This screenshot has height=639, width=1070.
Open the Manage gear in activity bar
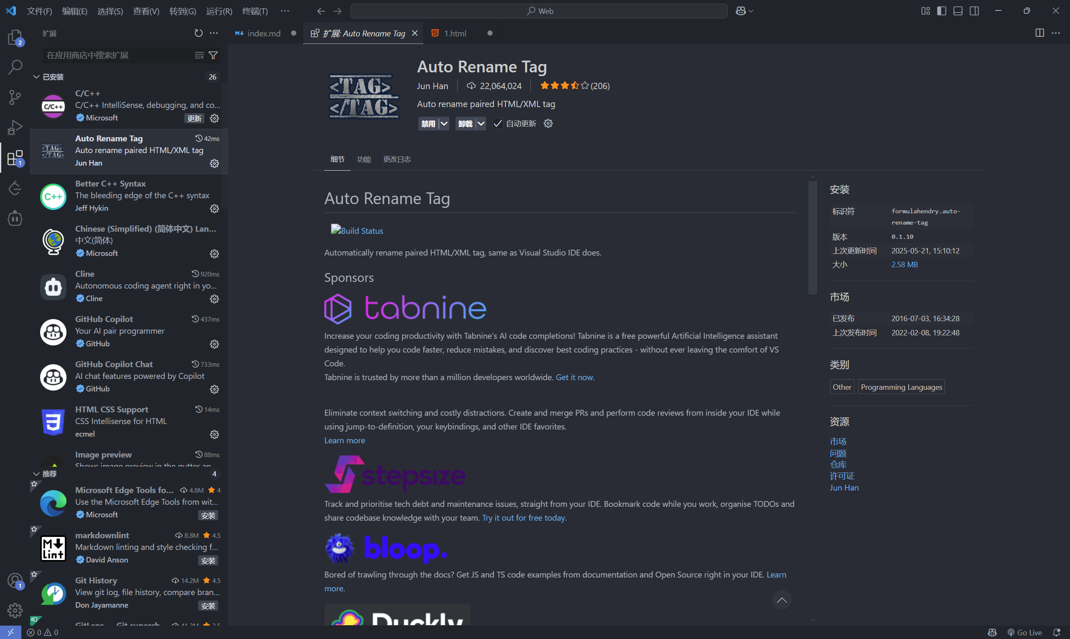15,610
